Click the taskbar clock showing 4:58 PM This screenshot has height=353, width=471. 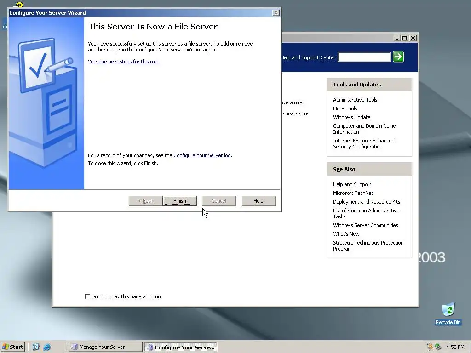455,347
